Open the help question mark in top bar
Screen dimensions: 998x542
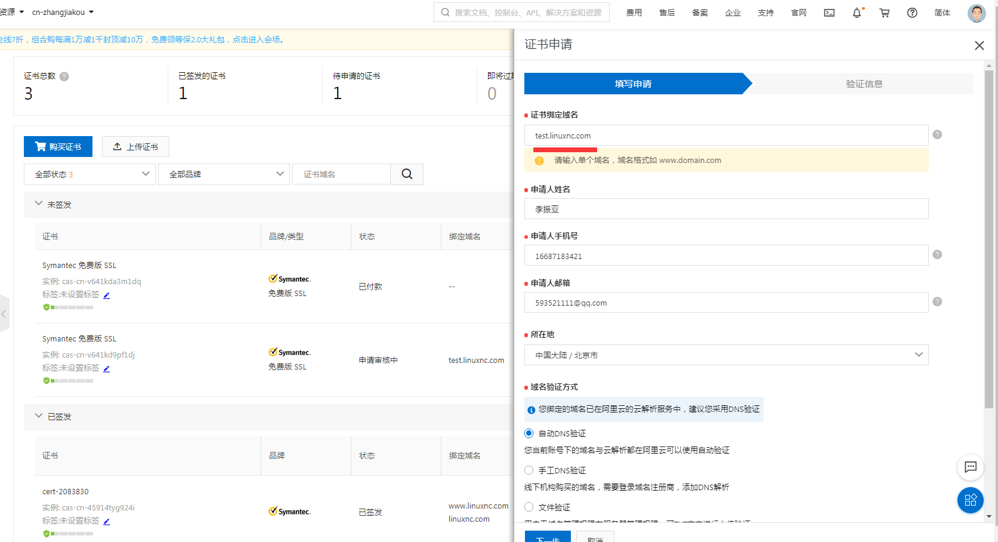click(x=912, y=13)
